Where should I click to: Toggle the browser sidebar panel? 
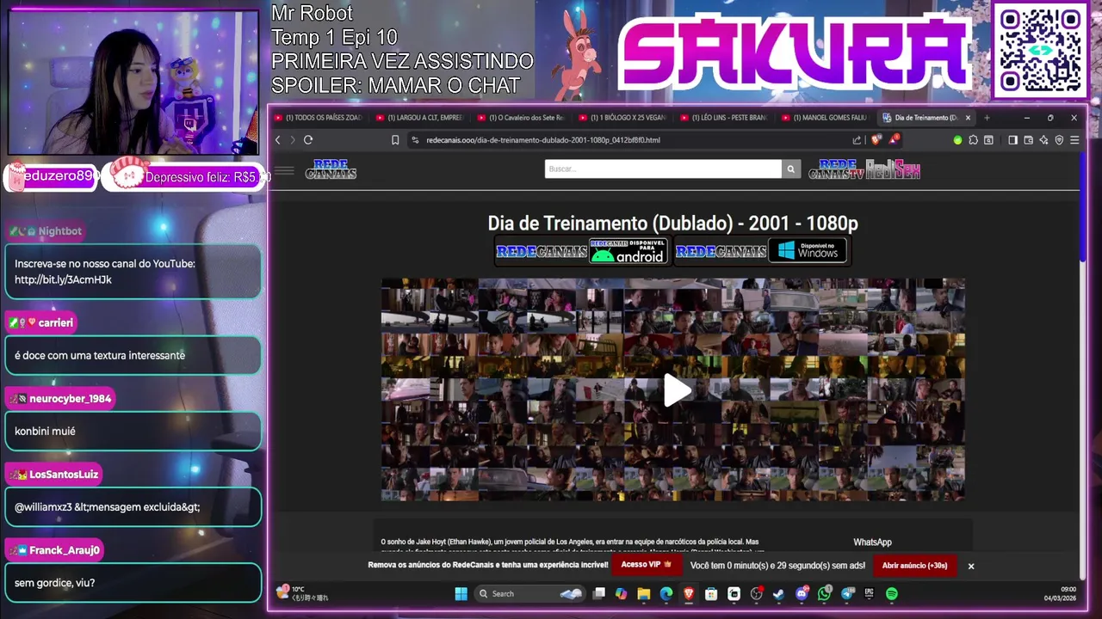tap(1012, 140)
